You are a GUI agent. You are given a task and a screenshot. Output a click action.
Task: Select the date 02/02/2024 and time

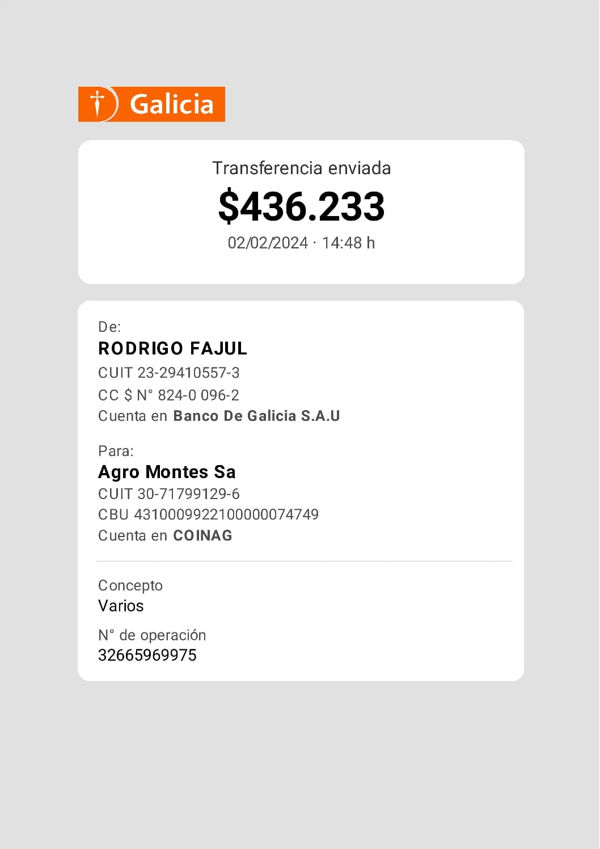301,243
